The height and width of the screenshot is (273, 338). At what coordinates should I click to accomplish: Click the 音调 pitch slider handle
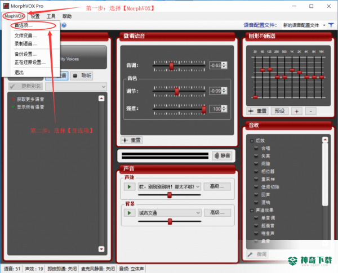[x=171, y=66]
